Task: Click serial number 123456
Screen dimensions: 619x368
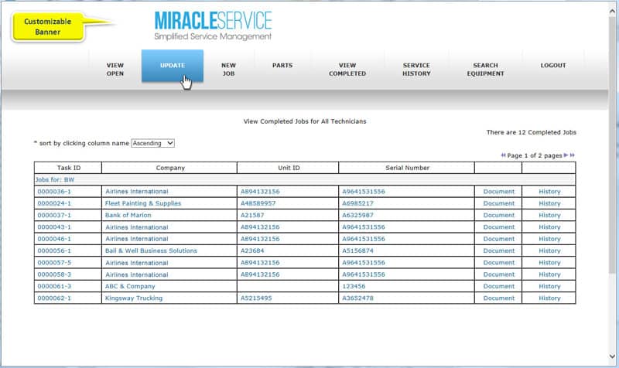Action: pyautogui.click(x=354, y=286)
